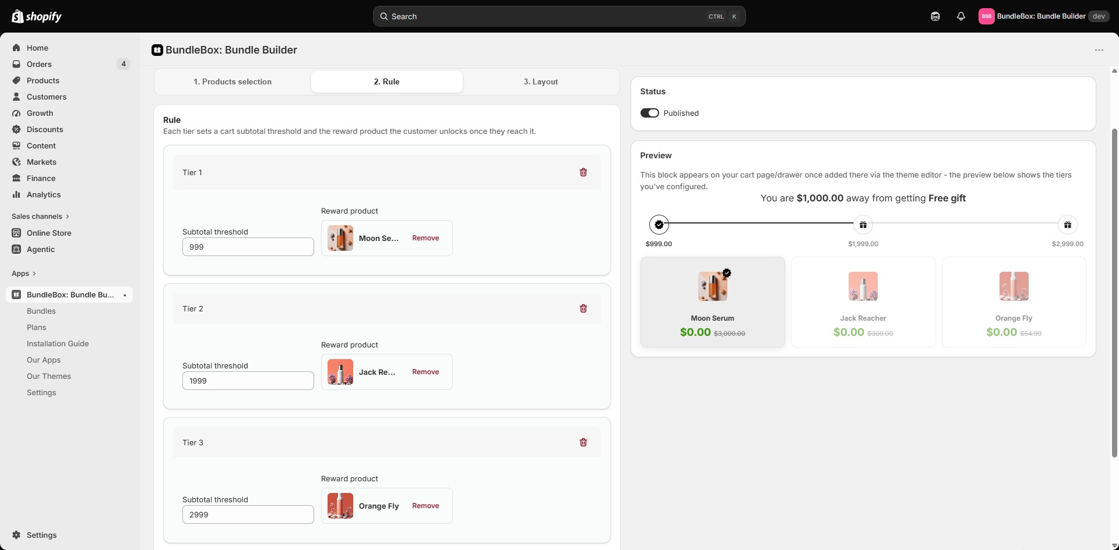Open the Plans page

pos(36,327)
